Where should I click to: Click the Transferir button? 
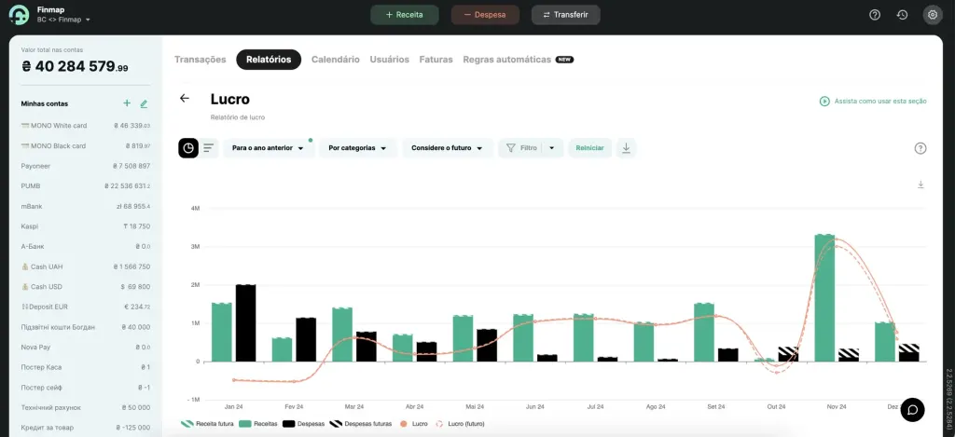[x=566, y=15]
